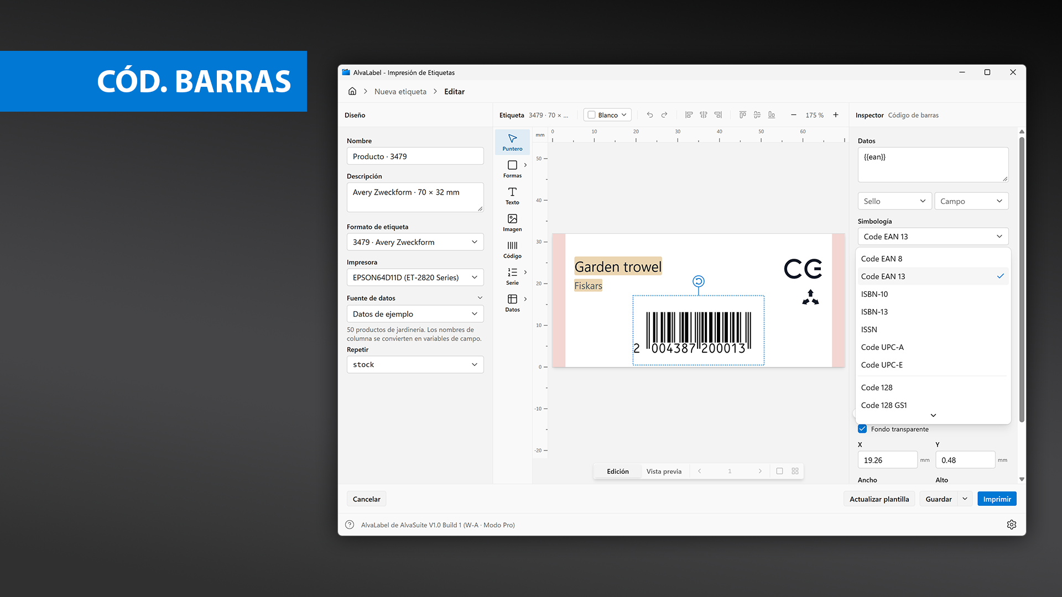Select the Puntero pointer tool
This screenshot has height=597, width=1062.
(x=512, y=142)
